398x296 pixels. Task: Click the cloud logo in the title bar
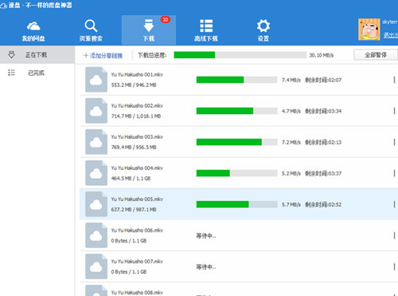(3, 6)
